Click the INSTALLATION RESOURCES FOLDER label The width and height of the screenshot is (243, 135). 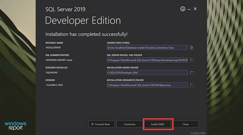[125, 80]
